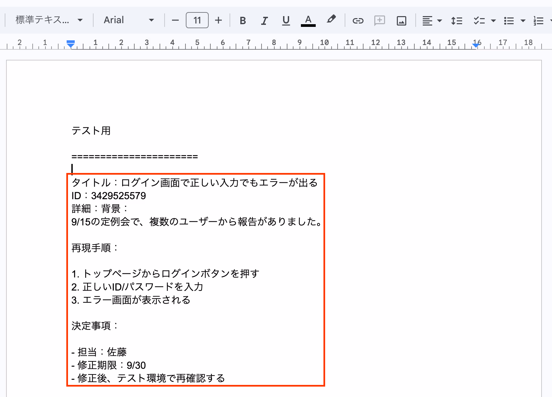Click the line - 担当：佐藤
552x397 pixels.
pos(99,352)
